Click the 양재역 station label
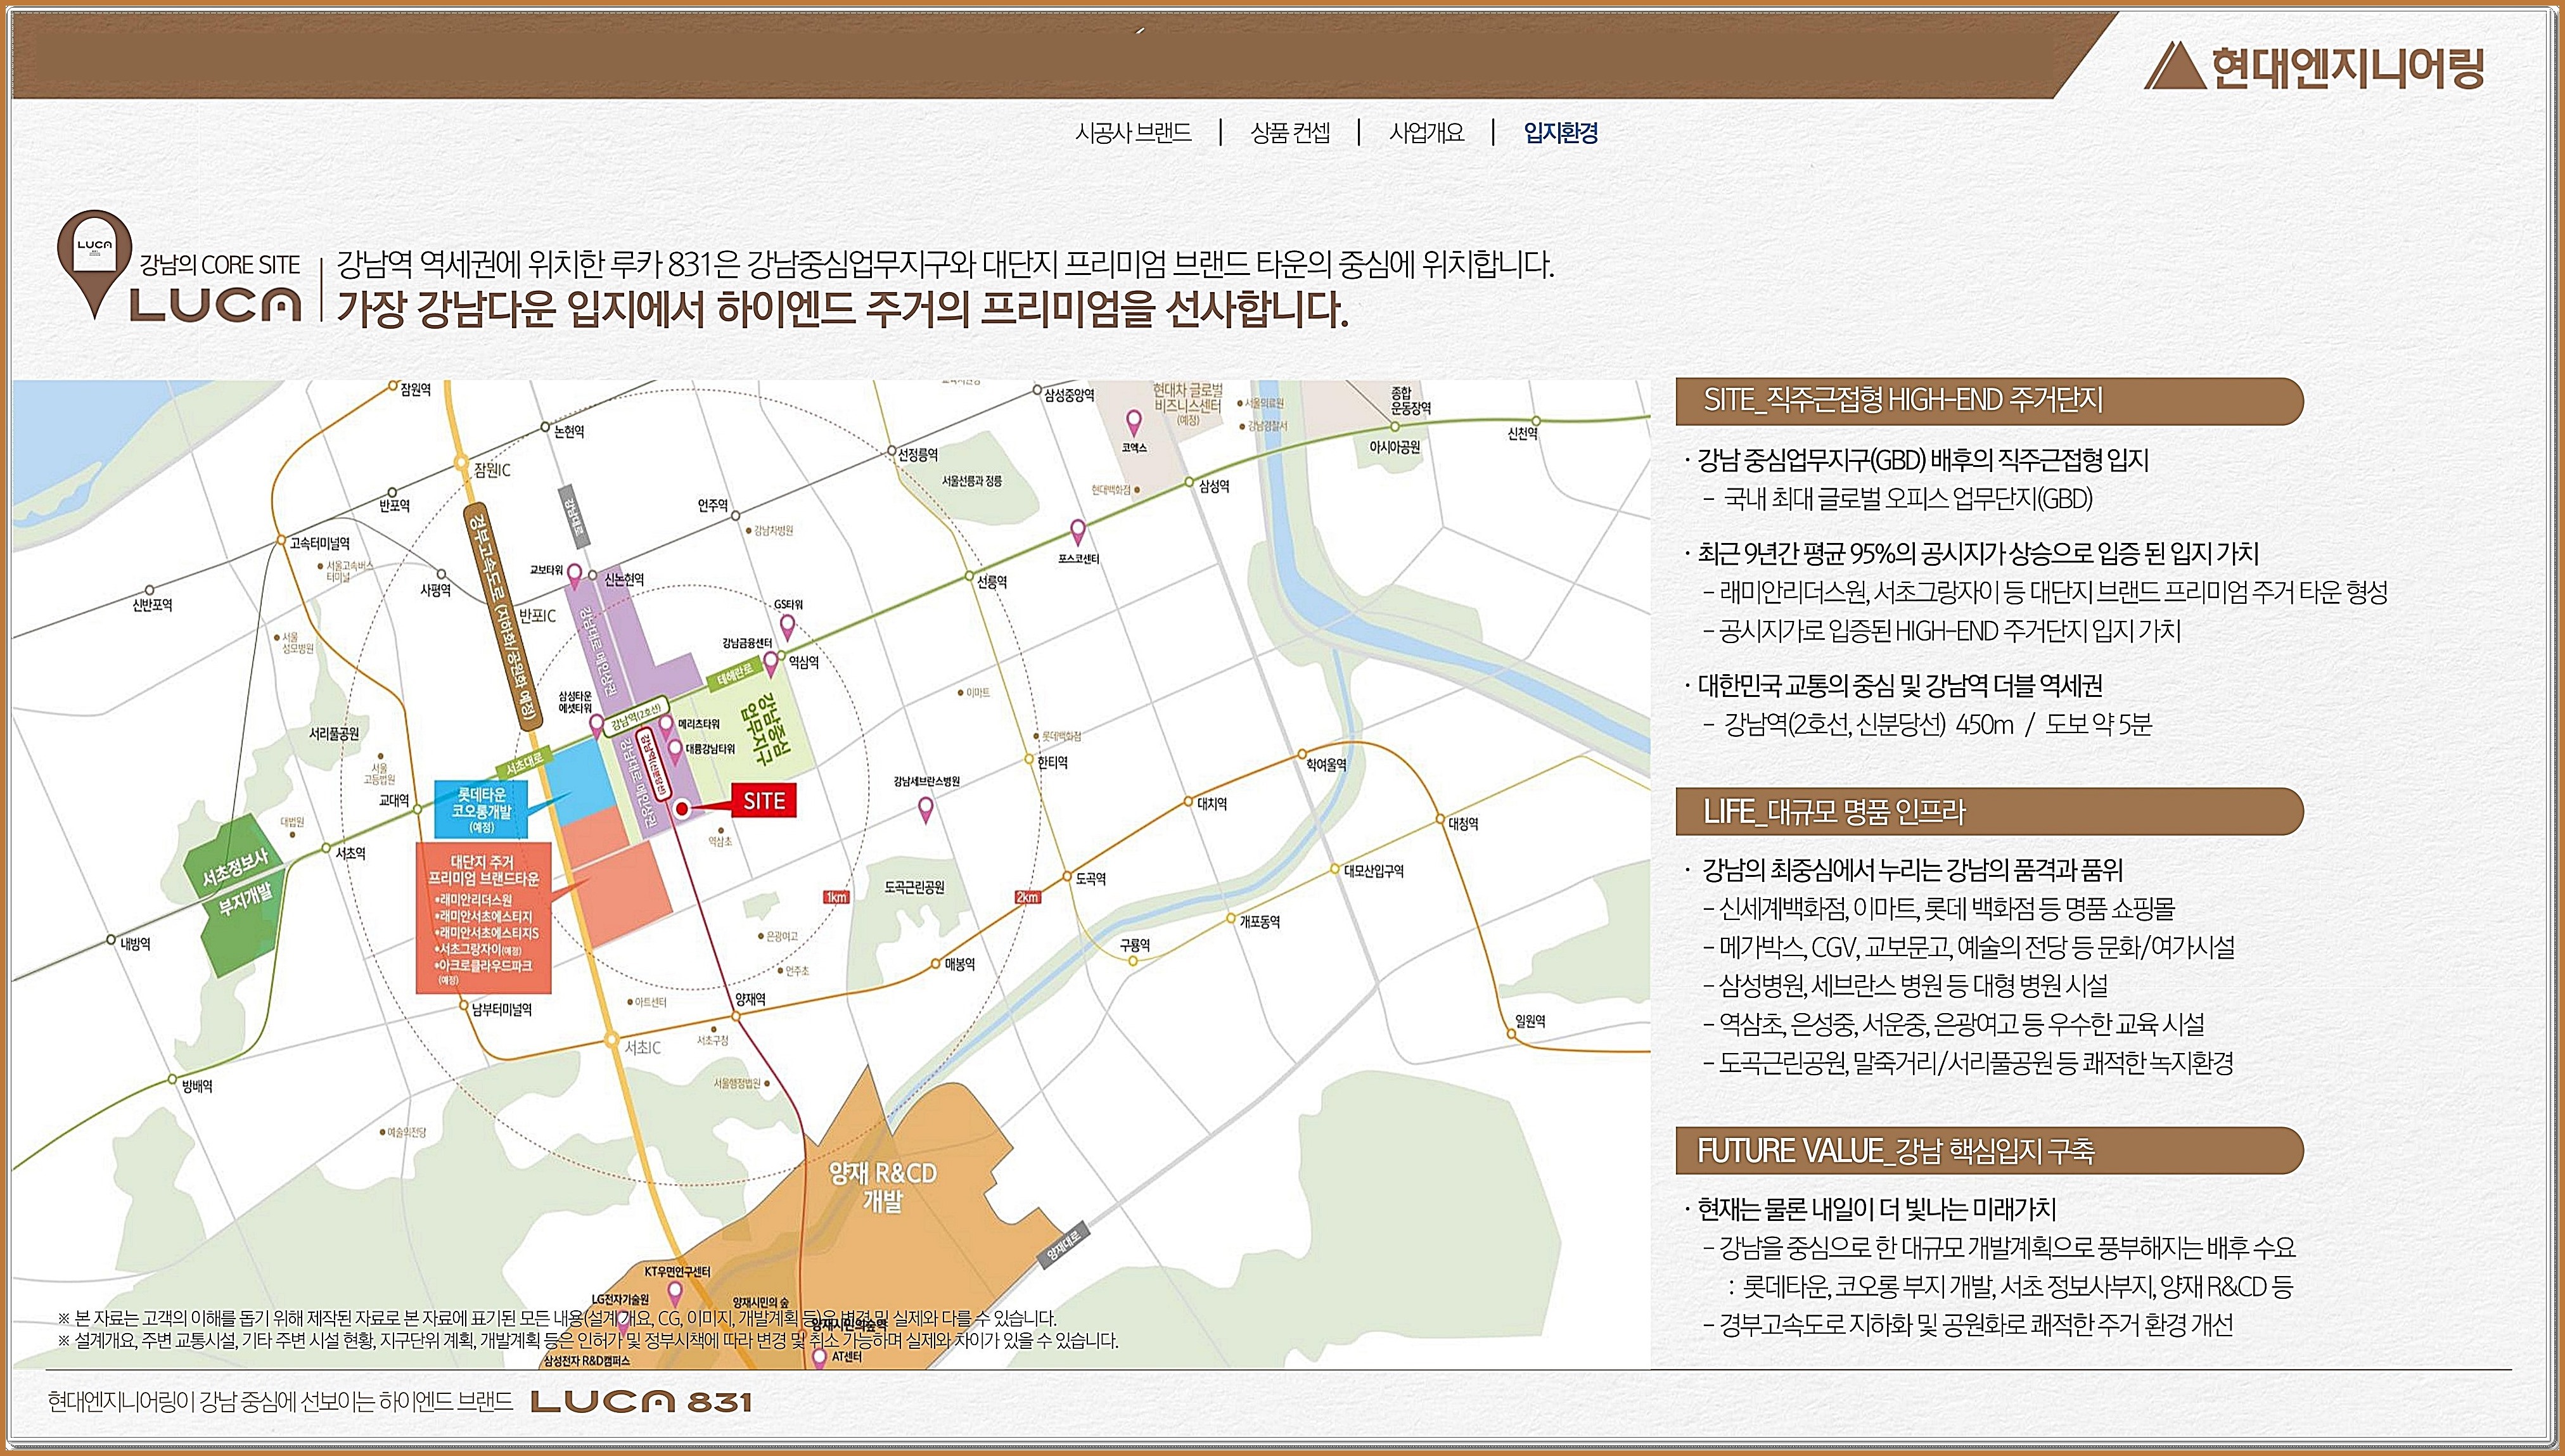 750,999
